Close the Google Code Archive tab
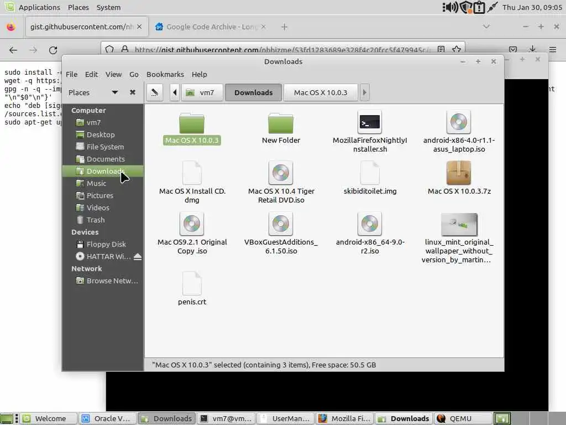Image resolution: width=566 pixels, height=425 pixels. [x=264, y=27]
